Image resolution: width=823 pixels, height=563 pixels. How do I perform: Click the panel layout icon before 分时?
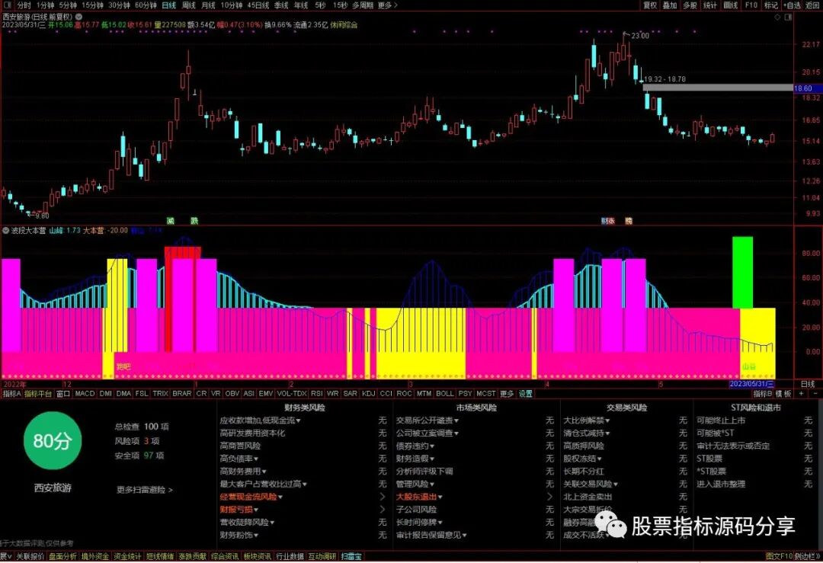click(7, 5)
